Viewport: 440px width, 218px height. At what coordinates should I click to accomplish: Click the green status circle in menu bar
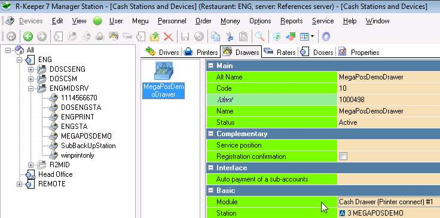(97, 21)
